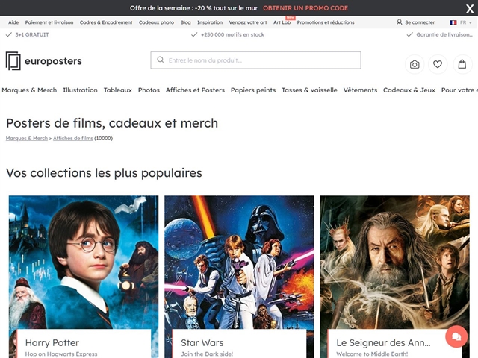
Task: Open Vendez votre art link
Action: click(x=248, y=22)
